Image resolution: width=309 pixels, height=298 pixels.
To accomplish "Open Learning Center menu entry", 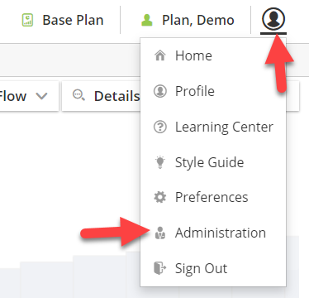I will pos(224,127).
